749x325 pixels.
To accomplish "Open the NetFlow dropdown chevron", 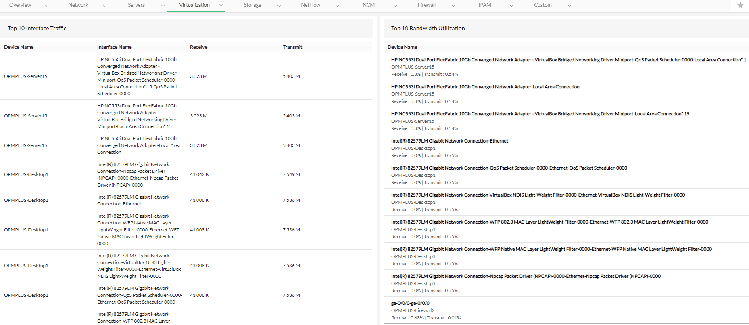I will 337,6.
